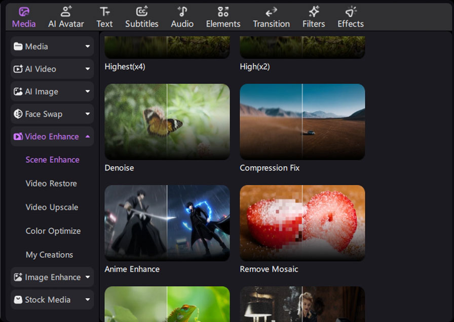
Task: Select the Text tool icon
Action: pyautogui.click(x=104, y=12)
